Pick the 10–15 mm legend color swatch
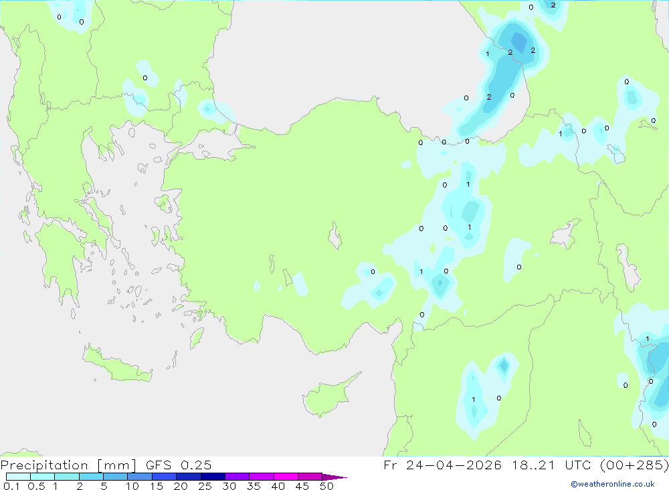This screenshot has height=490, width=669. pos(140,477)
